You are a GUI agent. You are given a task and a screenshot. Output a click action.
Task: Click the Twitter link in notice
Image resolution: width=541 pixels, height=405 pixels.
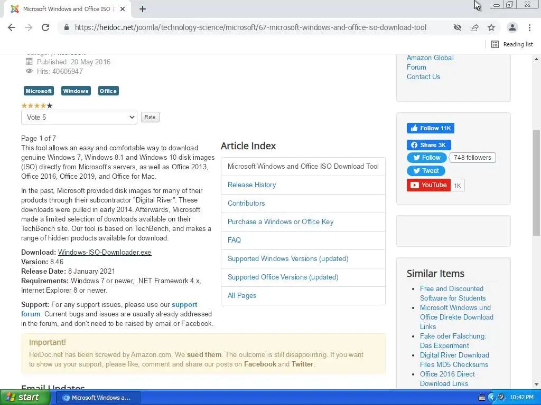[x=302, y=364]
